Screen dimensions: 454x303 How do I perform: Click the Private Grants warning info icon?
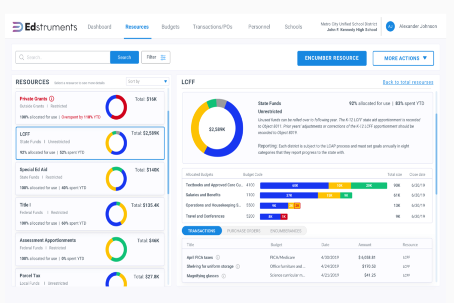51,99
